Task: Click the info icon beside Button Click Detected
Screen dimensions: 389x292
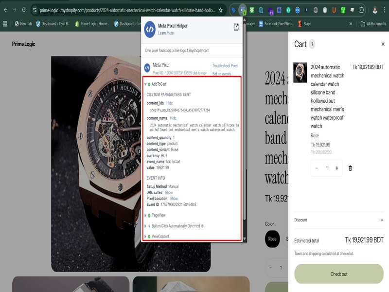Action: pos(202,226)
